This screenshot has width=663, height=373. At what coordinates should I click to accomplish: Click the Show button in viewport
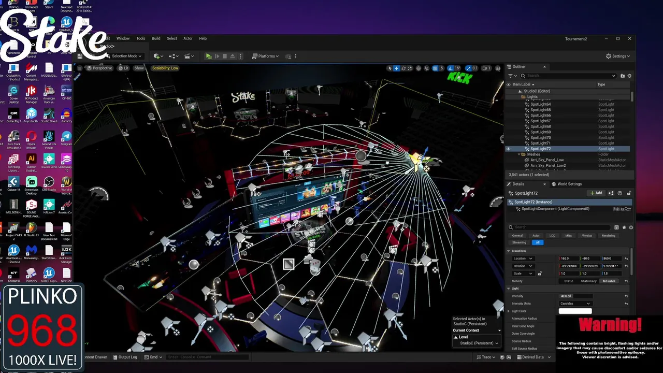(x=139, y=68)
